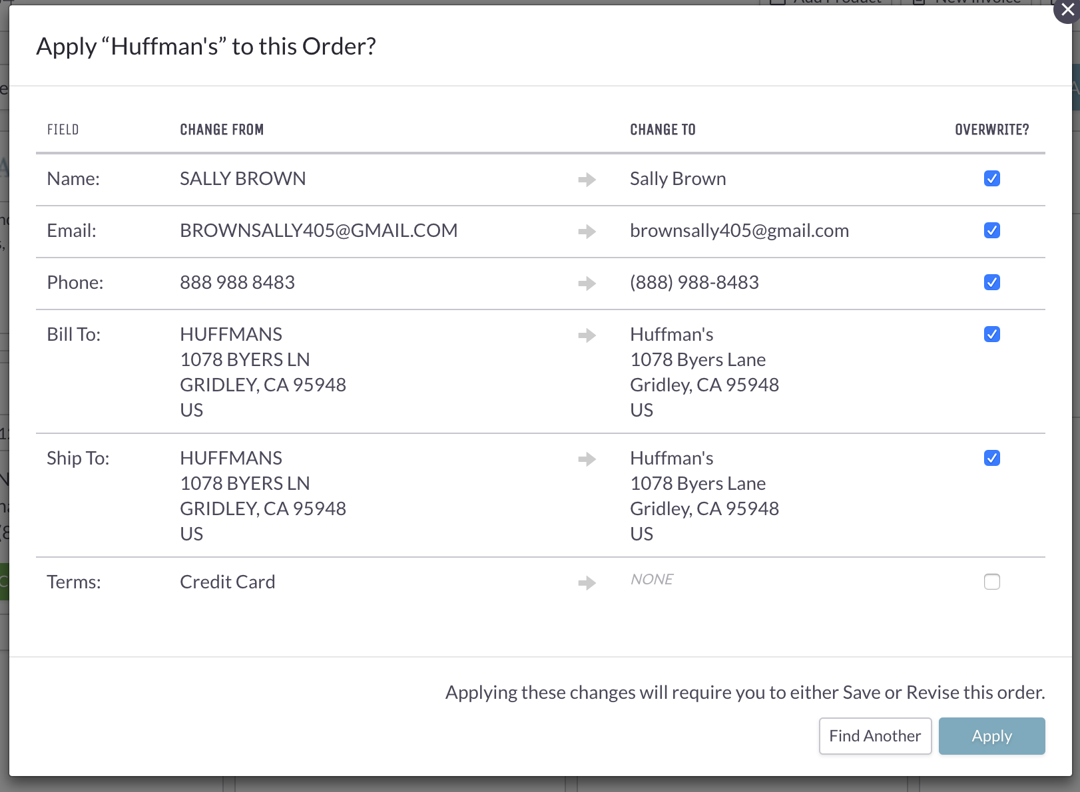Click the Find Another button
Image resolution: width=1080 pixels, height=792 pixels.
pos(875,736)
